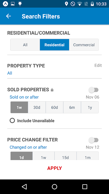Select the All listing type tab
This screenshot has width=109, height=194.
25,45
